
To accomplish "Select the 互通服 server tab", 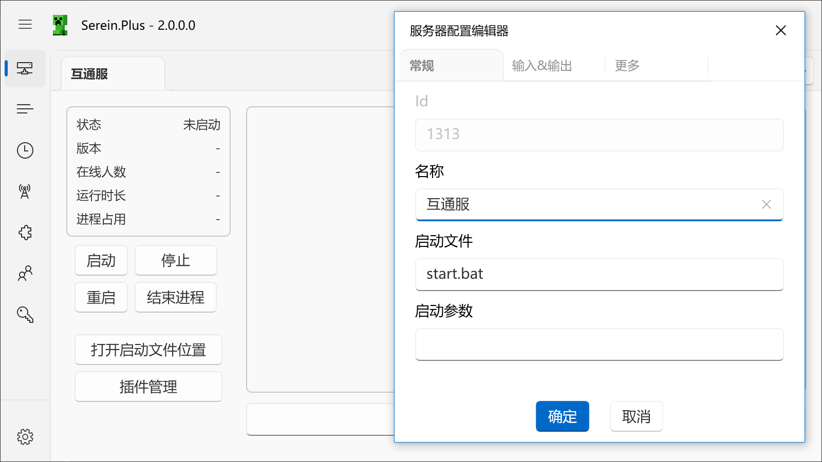I will 113,74.
